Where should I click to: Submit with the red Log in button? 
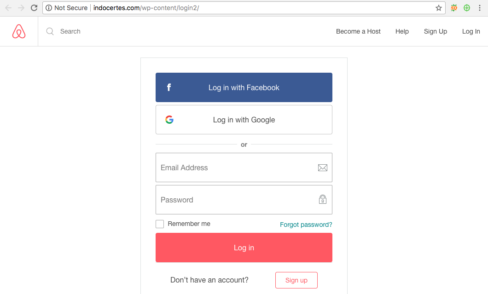(x=244, y=248)
